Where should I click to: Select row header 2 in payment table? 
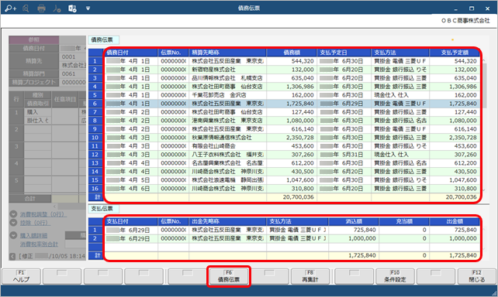coord(95,238)
